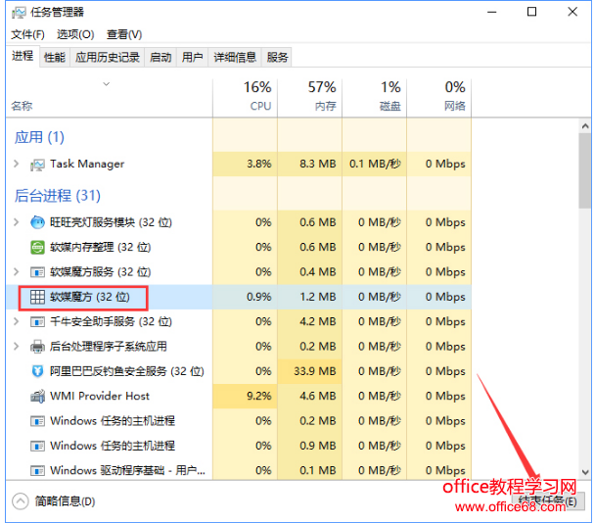The width and height of the screenshot is (595, 523).
Task: Click the 简略信息 up-arrow circle icon
Action: click(21, 501)
